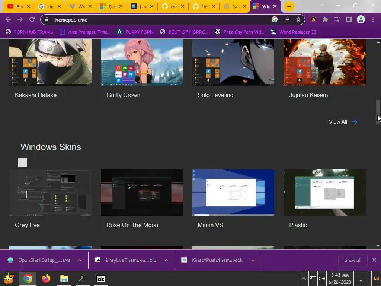
Task: Open Firefox from the taskbar
Action: coord(46,279)
